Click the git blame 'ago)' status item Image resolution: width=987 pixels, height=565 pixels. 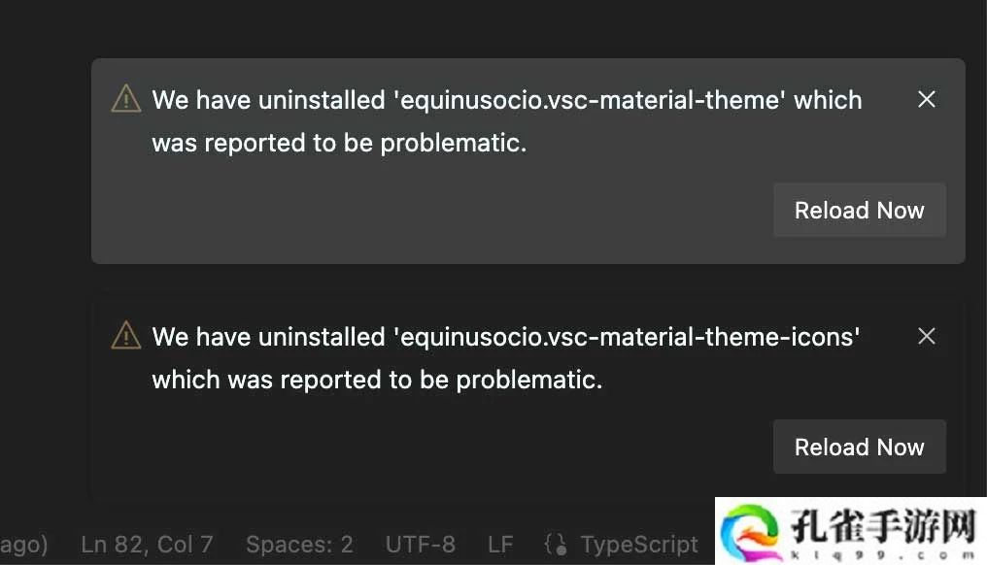24,545
